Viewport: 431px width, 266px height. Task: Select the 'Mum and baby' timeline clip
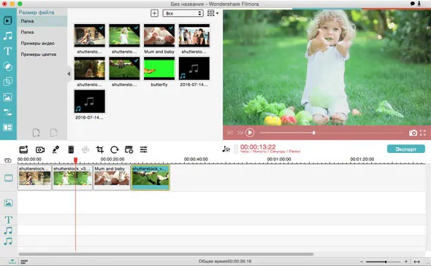point(112,177)
